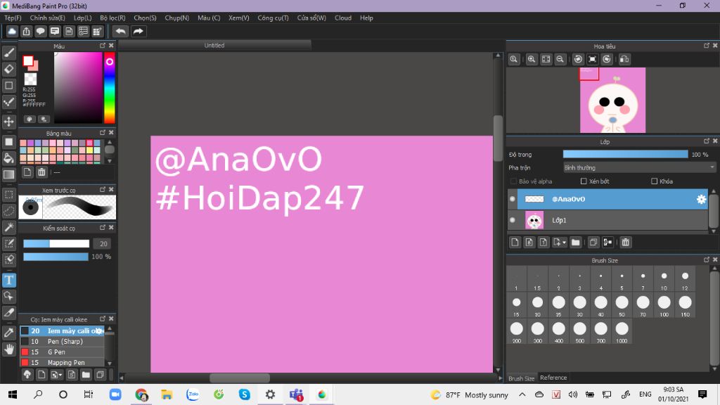Select the Lasso selection tool

click(x=8, y=211)
